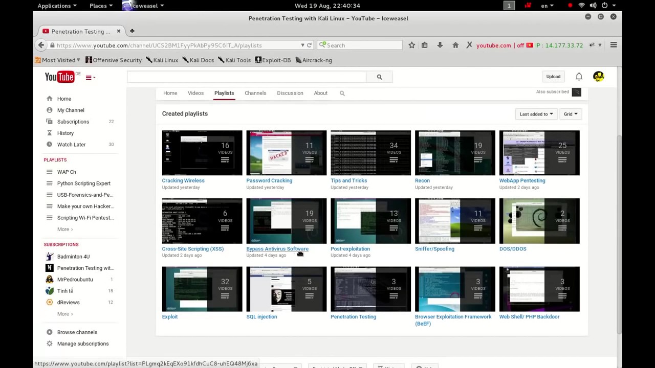Open a new browser tab
Screen dimensions: 655x368
point(132,31)
